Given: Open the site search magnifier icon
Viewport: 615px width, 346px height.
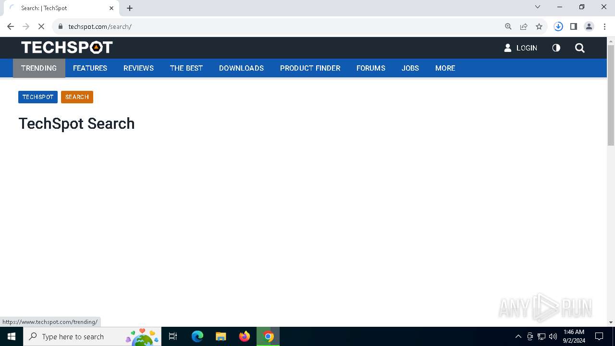Looking at the screenshot, I should click(x=580, y=48).
